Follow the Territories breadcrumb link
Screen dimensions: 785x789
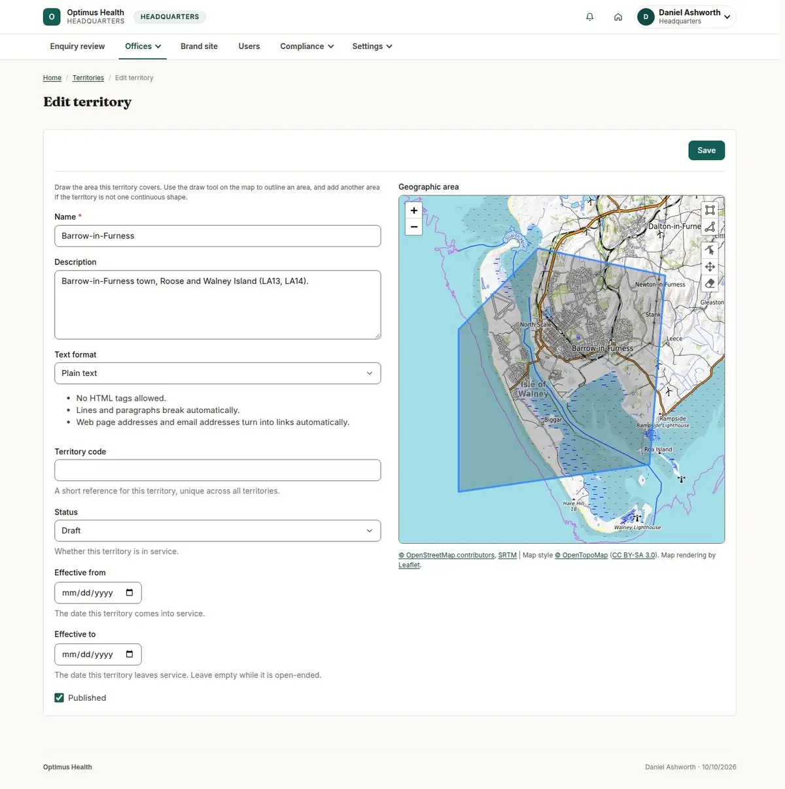coord(88,78)
